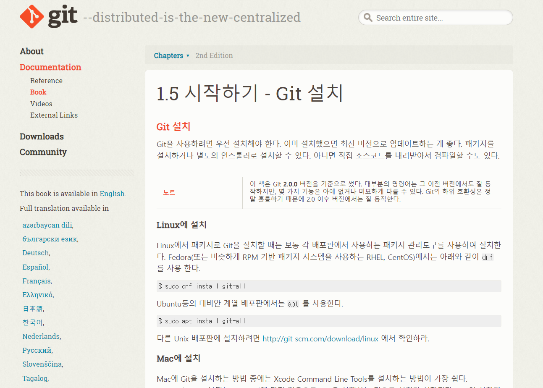Select the Español translation
This screenshot has height=388, width=543.
[35, 267]
